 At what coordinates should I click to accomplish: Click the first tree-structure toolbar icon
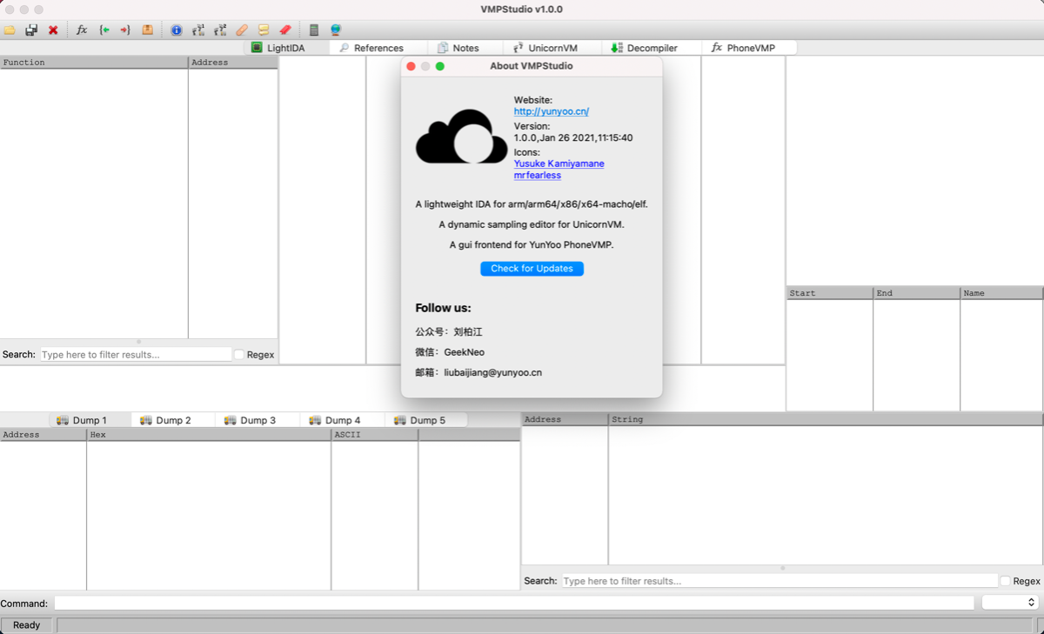(x=198, y=30)
